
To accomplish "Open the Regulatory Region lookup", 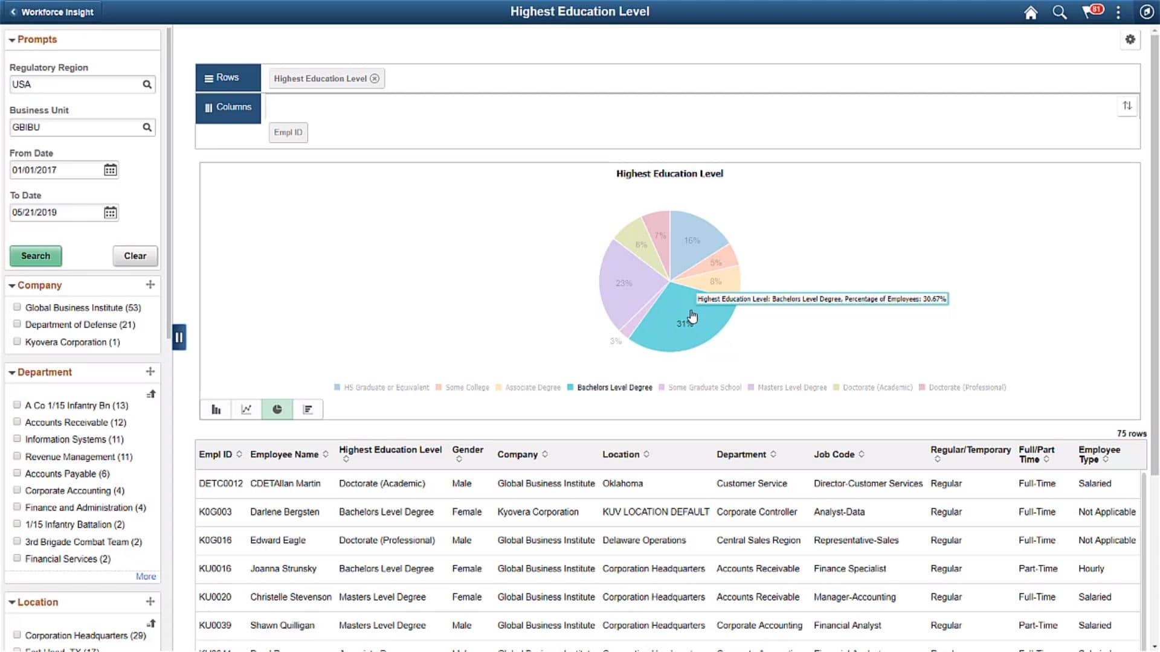I will 147,84.
